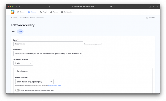Click the site logo icon

(13, 12)
